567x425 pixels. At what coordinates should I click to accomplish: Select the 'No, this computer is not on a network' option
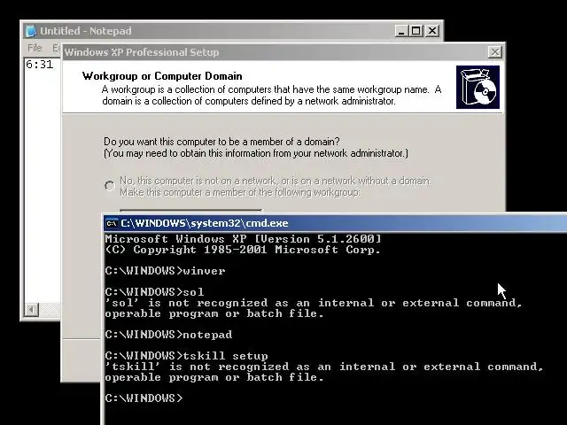[110, 186]
